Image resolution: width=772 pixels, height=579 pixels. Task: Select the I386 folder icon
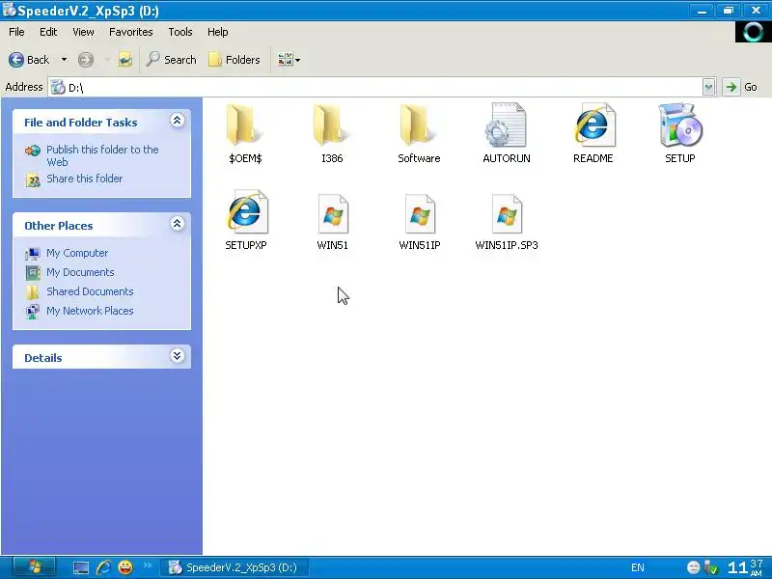pyautogui.click(x=332, y=126)
